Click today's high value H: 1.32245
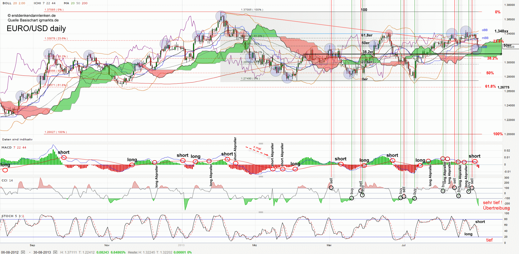This screenshot has width=519, height=254. 147,252
